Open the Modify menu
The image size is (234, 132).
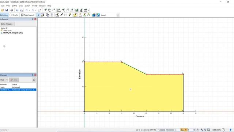click(34, 6)
